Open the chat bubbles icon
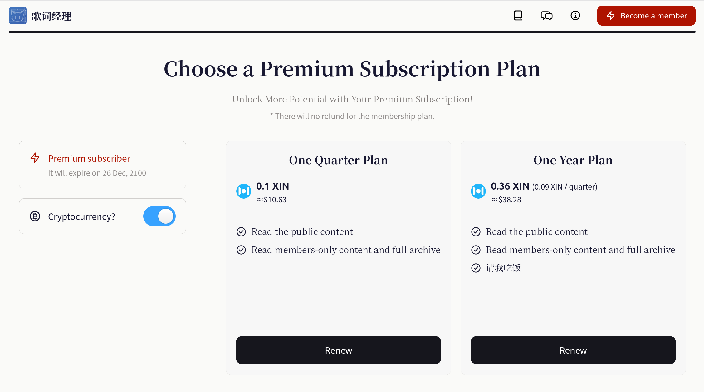The image size is (704, 392). click(x=546, y=16)
